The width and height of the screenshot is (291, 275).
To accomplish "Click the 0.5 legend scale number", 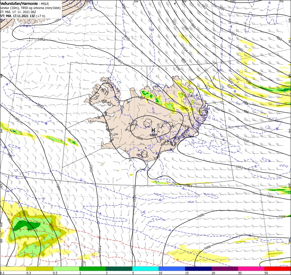I will click(55, 273).
